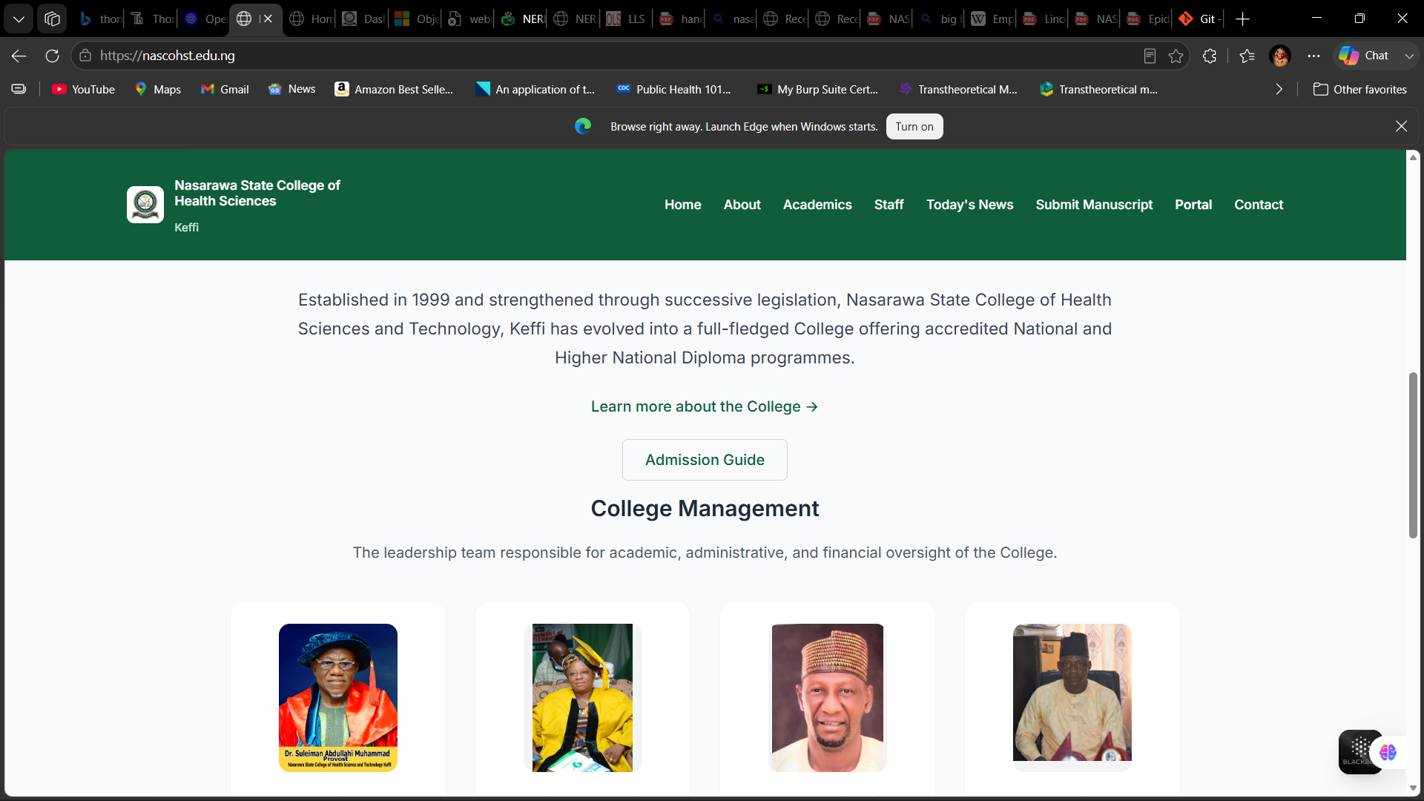Screen dimensions: 1424x801
Task: Open the tab search dropdown arrow
Action: click(x=19, y=19)
